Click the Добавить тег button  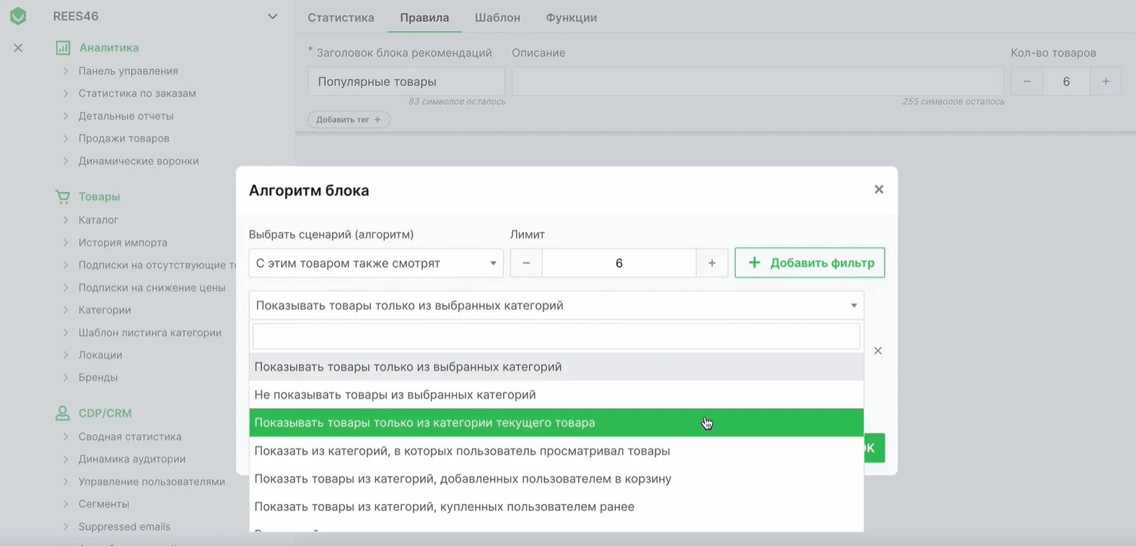coord(349,120)
